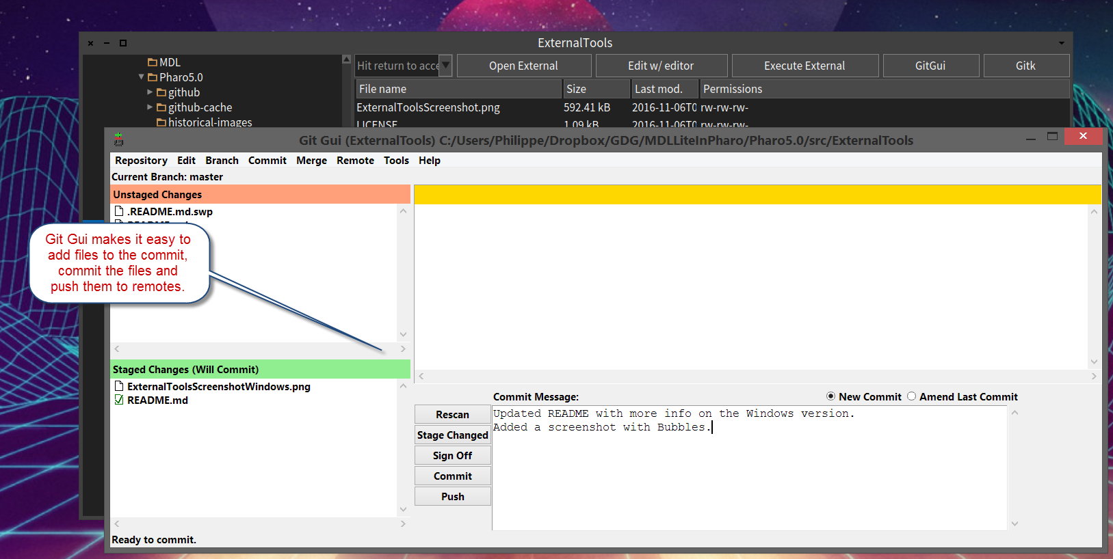The width and height of the screenshot is (1113, 559).
Task: Click the File name column header
Action: 458,89
